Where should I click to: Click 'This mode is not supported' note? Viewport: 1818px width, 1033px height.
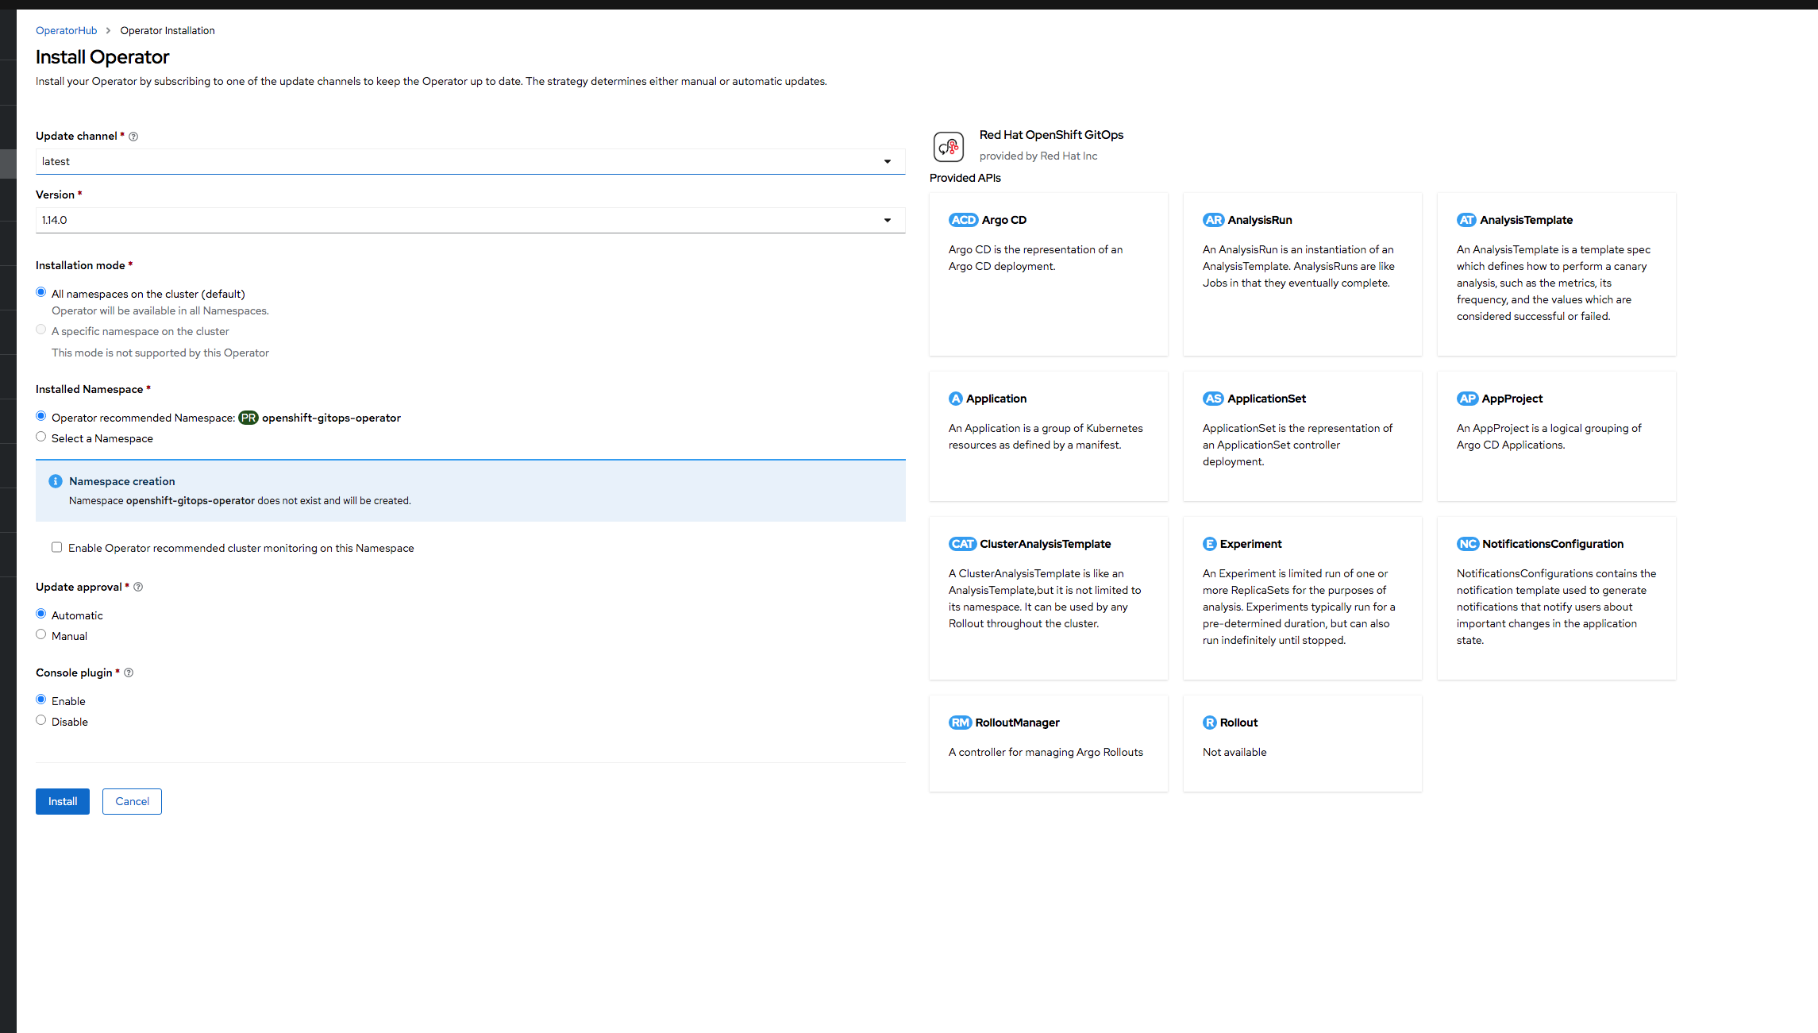tap(160, 353)
